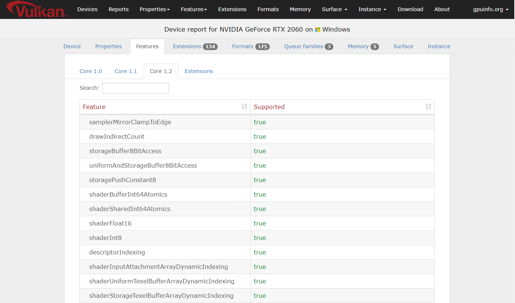Open the Memory 5 report tab
The image size is (515, 303).
click(363, 46)
